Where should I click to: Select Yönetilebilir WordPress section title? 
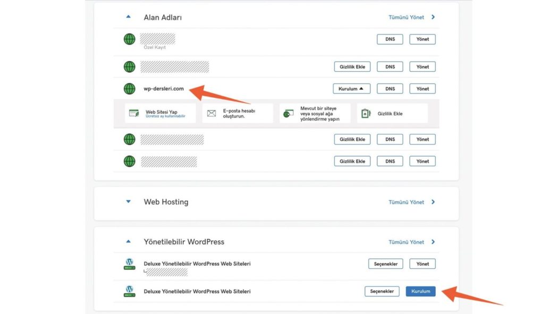click(x=184, y=242)
